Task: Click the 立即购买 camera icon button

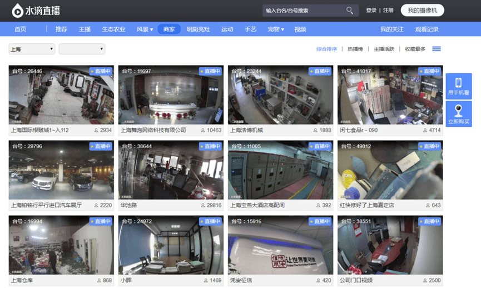Action: click(x=459, y=114)
